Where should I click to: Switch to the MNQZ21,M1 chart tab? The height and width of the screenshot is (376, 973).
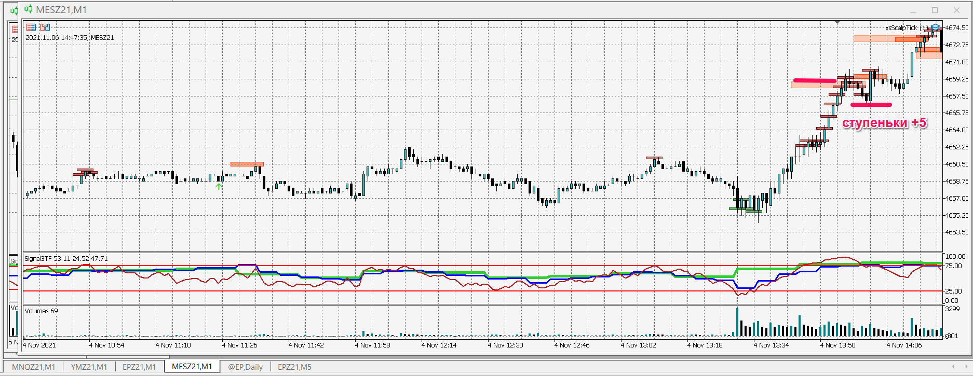point(34,367)
